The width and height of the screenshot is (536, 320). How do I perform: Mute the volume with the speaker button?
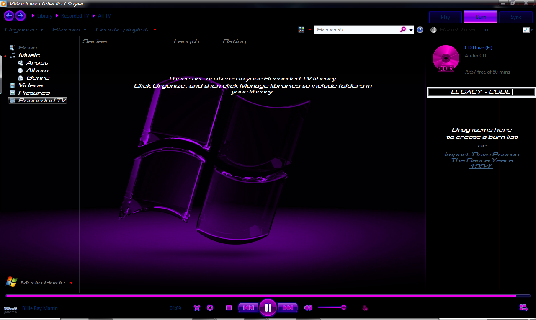(x=309, y=308)
